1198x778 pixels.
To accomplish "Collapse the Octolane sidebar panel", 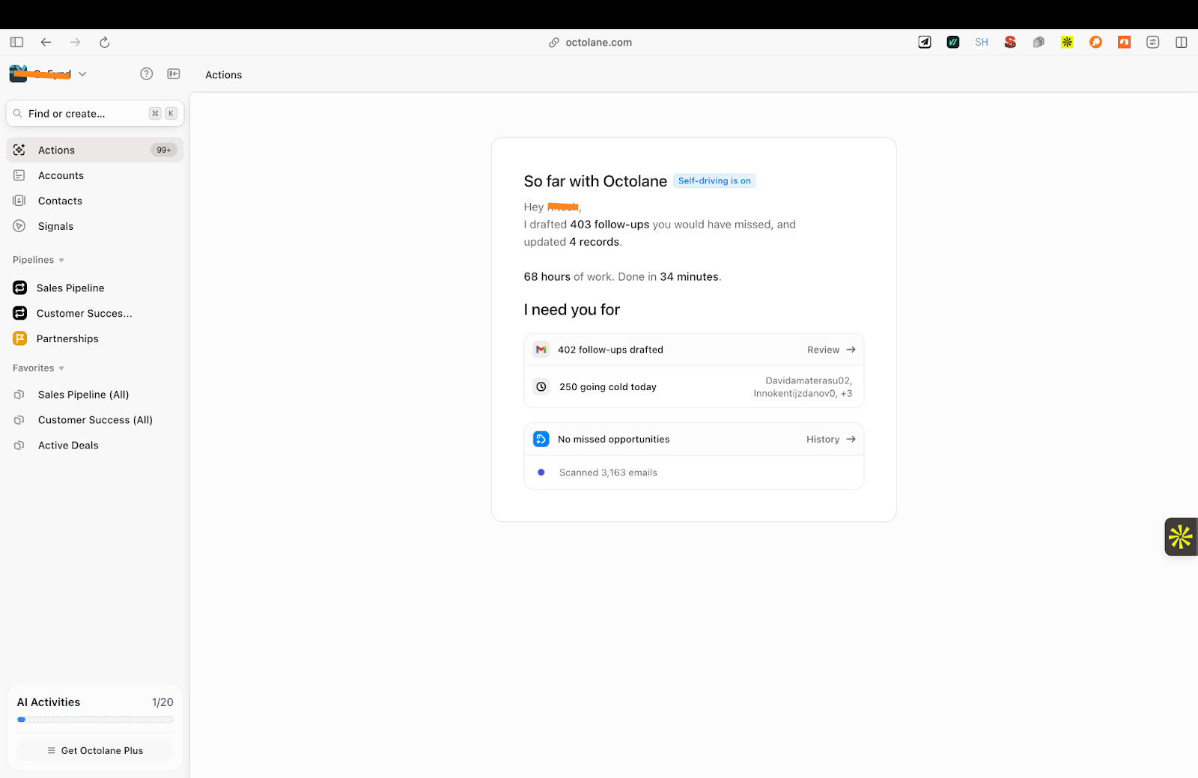I will (174, 73).
